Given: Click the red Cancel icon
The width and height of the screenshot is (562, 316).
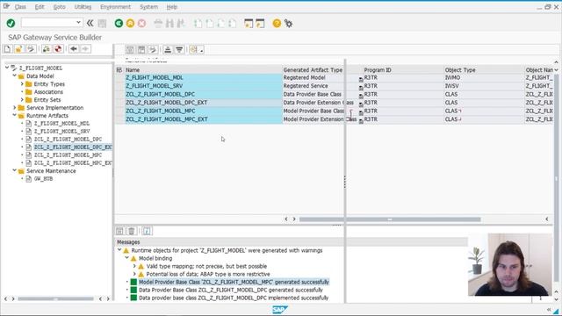Looking at the screenshot, I should click(142, 24).
